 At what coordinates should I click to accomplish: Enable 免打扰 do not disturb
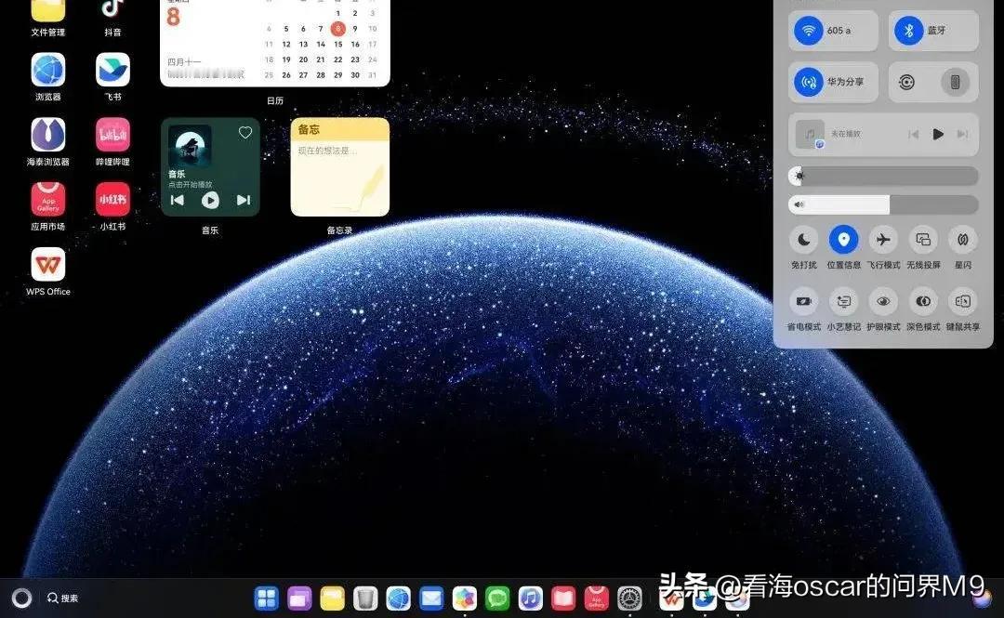(x=803, y=240)
